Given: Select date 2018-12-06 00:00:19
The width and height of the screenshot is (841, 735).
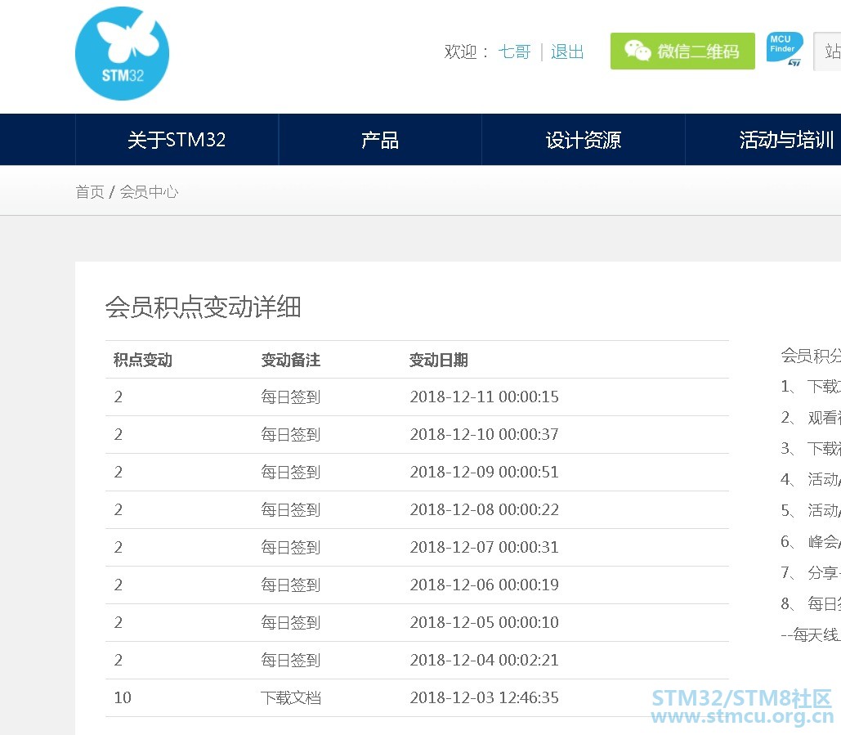Looking at the screenshot, I should coord(485,585).
